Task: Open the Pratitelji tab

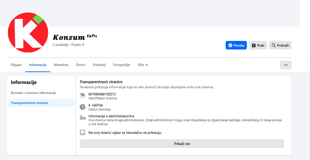Action: (x=99, y=65)
